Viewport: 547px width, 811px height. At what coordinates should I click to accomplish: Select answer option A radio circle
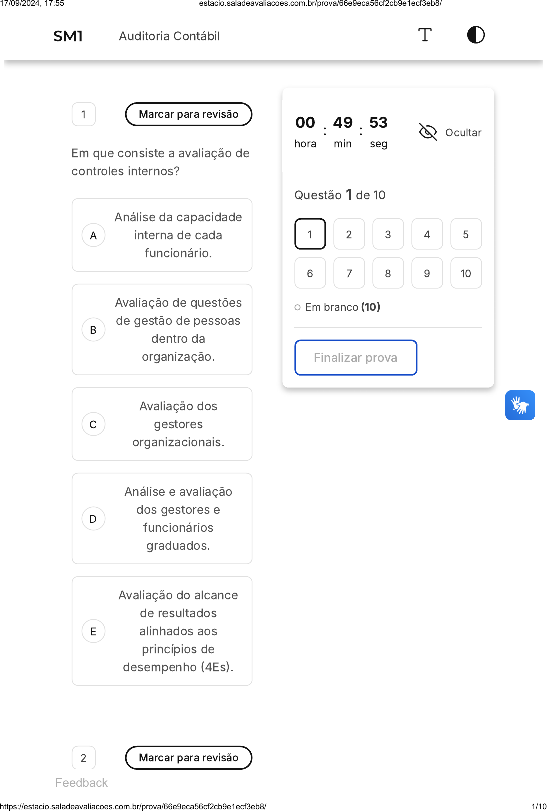pyautogui.click(x=93, y=235)
